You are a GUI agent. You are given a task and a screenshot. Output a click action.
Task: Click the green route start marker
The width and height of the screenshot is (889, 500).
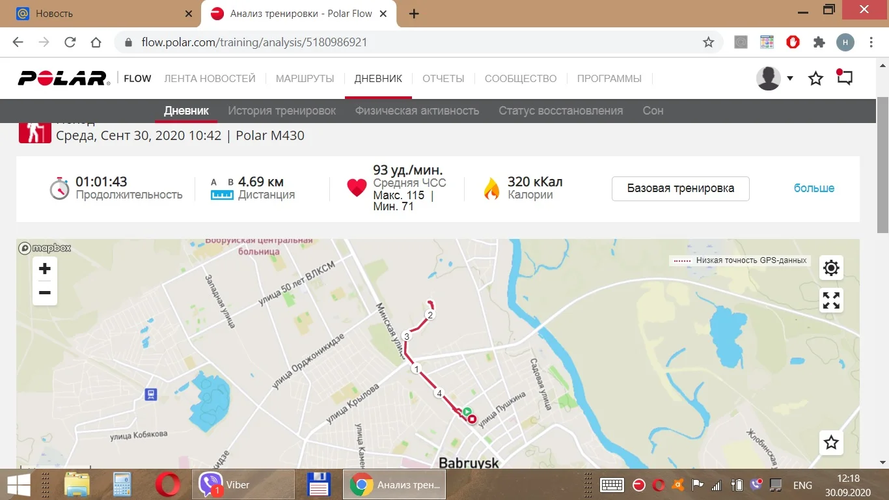click(x=467, y=411)
